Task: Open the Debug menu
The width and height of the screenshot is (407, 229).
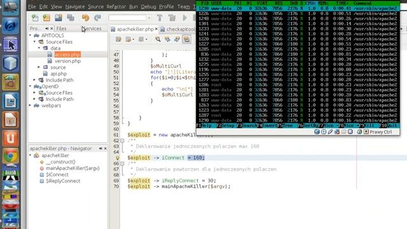Action: tap(148, 6)
